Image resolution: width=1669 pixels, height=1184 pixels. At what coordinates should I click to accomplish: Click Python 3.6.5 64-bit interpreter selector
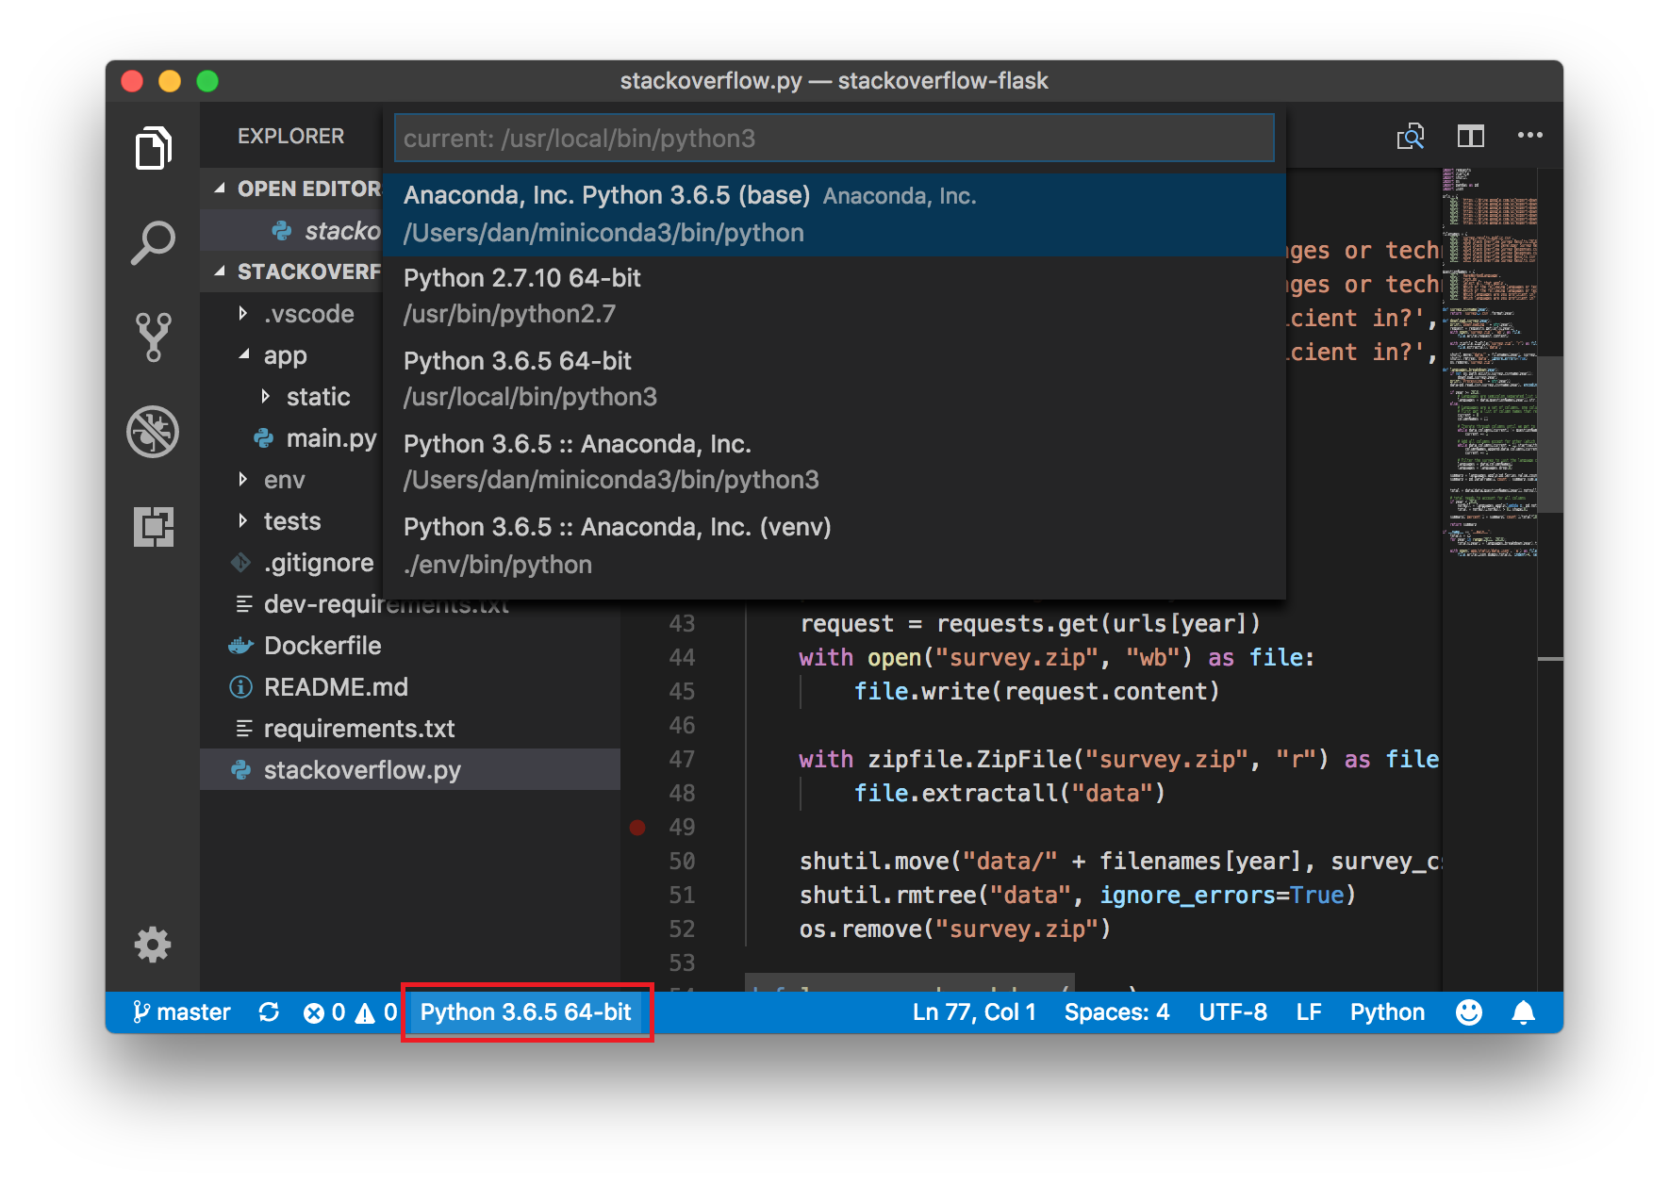(526, 1012)
